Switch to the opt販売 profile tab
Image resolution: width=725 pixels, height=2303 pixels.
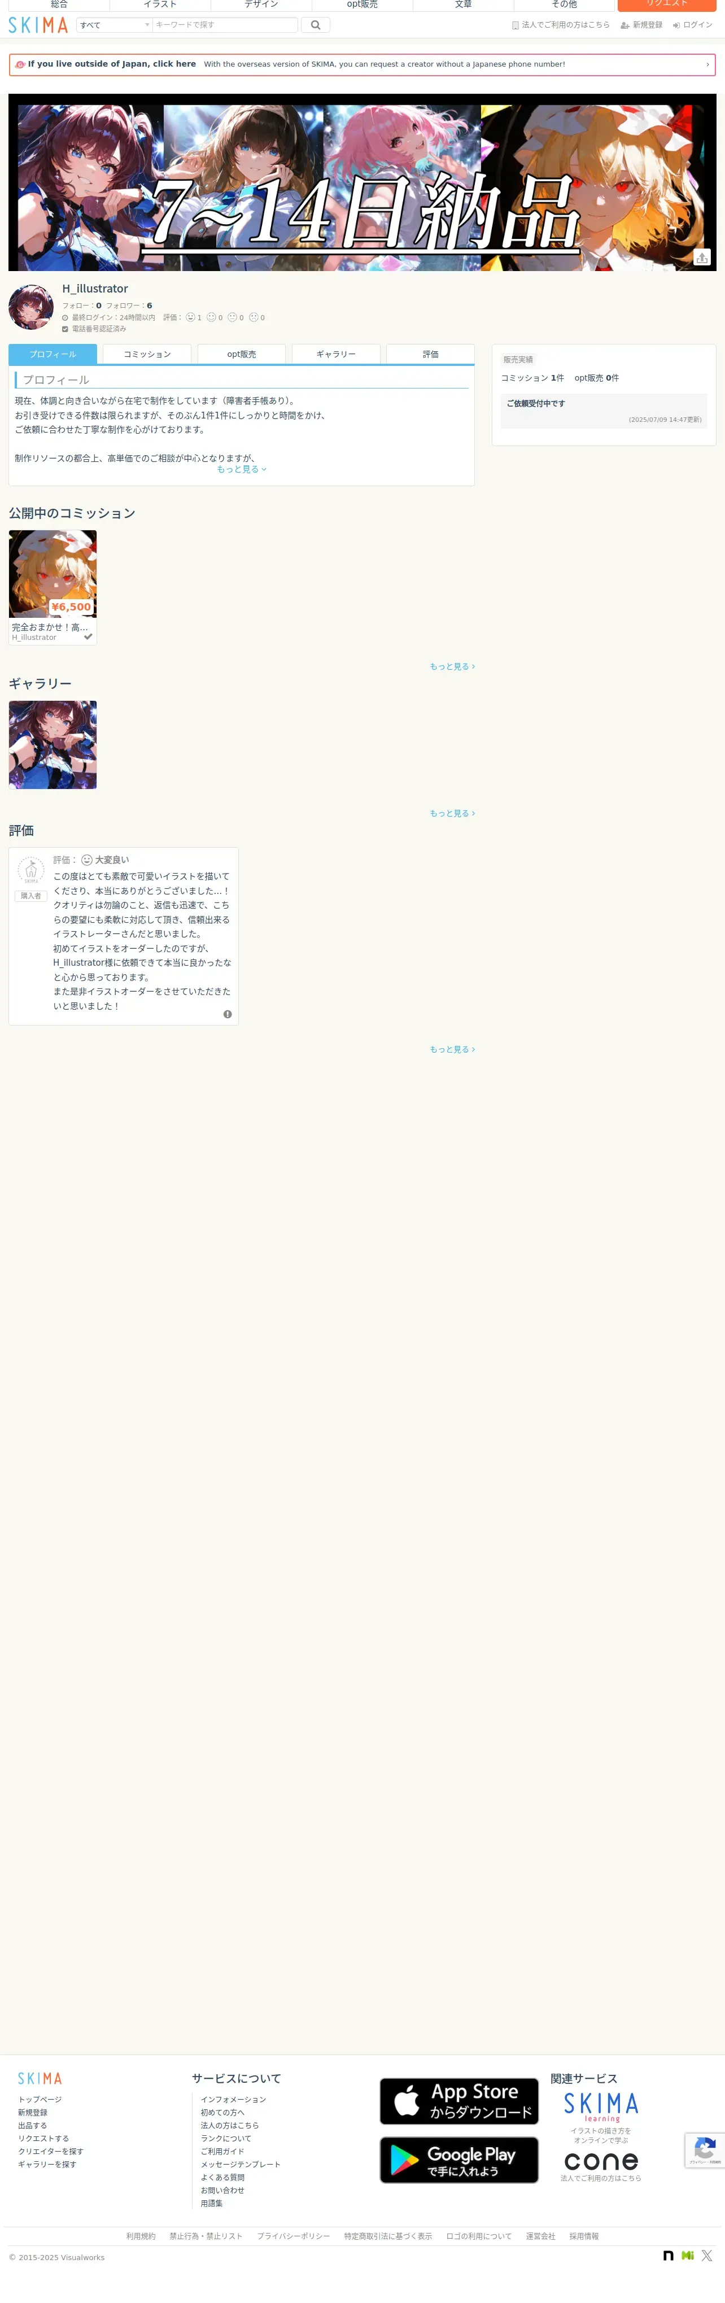click(241, 354)
